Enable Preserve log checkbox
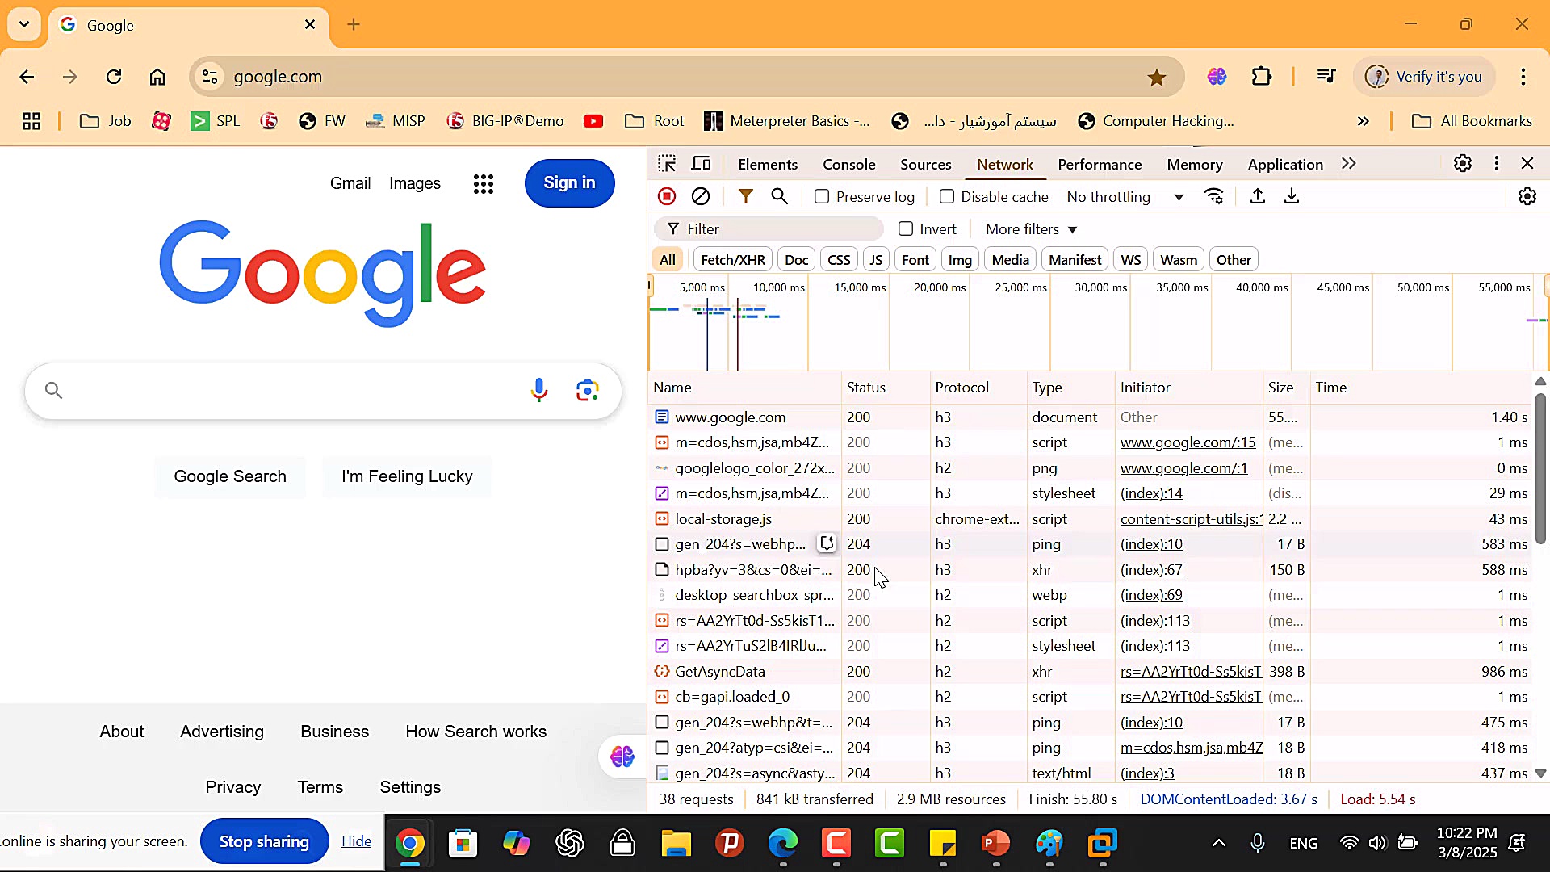This screenshot has height=872, width=1550. (x=822, y=196)
